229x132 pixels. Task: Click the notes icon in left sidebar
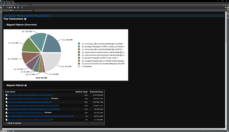click(x=1, y=7)
